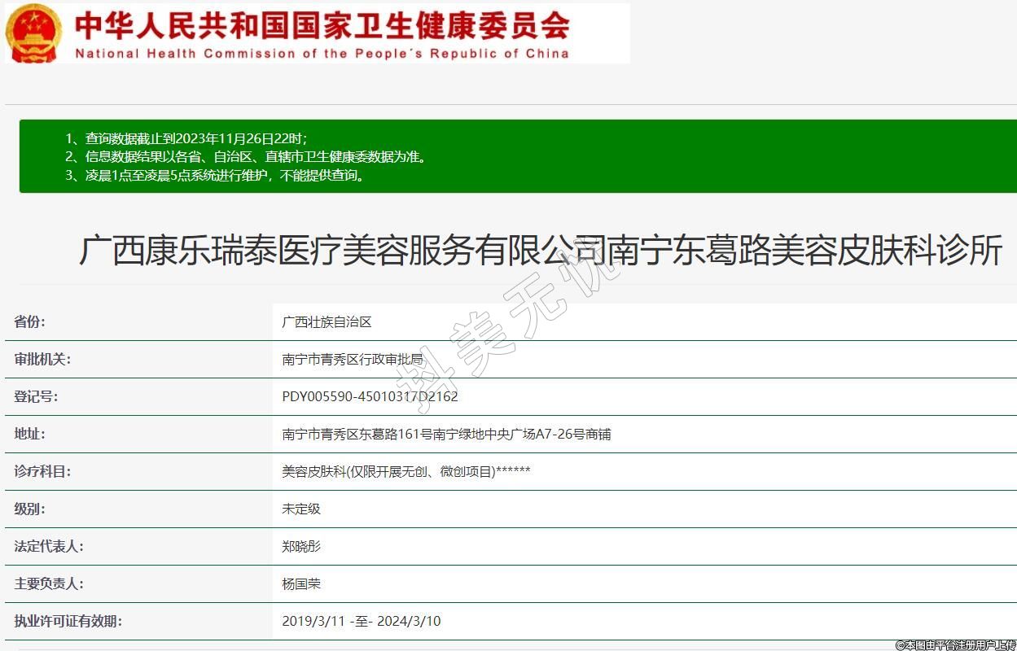Select the 登记号 row label

(36, 396)
